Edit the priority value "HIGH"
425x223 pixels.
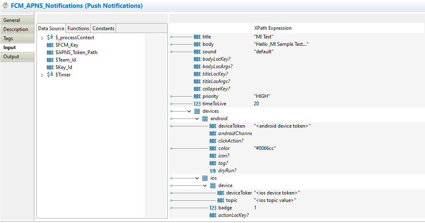point(262,96)
